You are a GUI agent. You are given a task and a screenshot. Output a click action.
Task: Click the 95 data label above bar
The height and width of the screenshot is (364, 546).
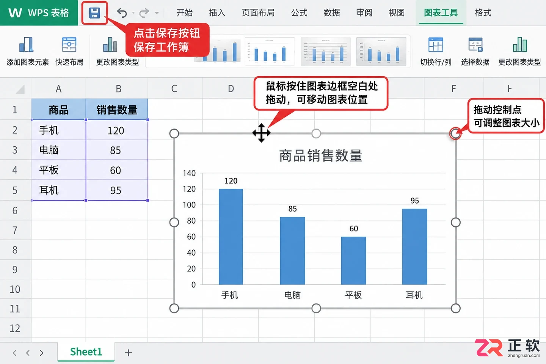click(x=415, y=201)
